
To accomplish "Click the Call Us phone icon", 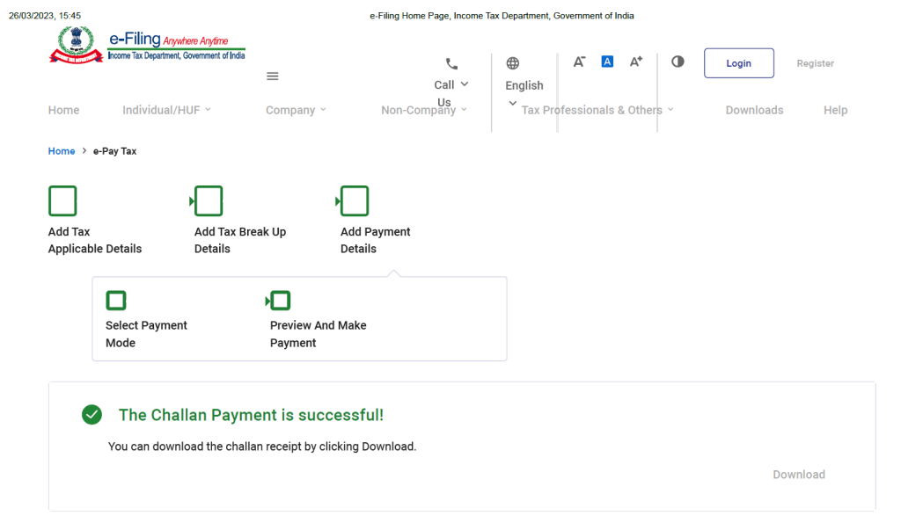I will coord(451,63).
